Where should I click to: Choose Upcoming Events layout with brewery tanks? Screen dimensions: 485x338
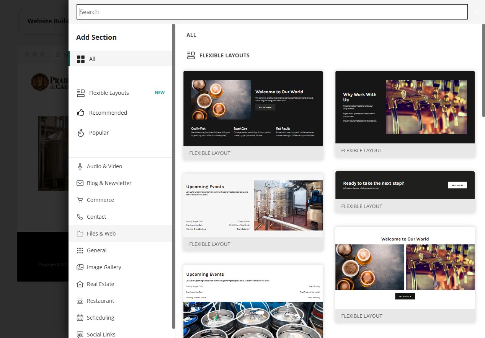(253, 212)
